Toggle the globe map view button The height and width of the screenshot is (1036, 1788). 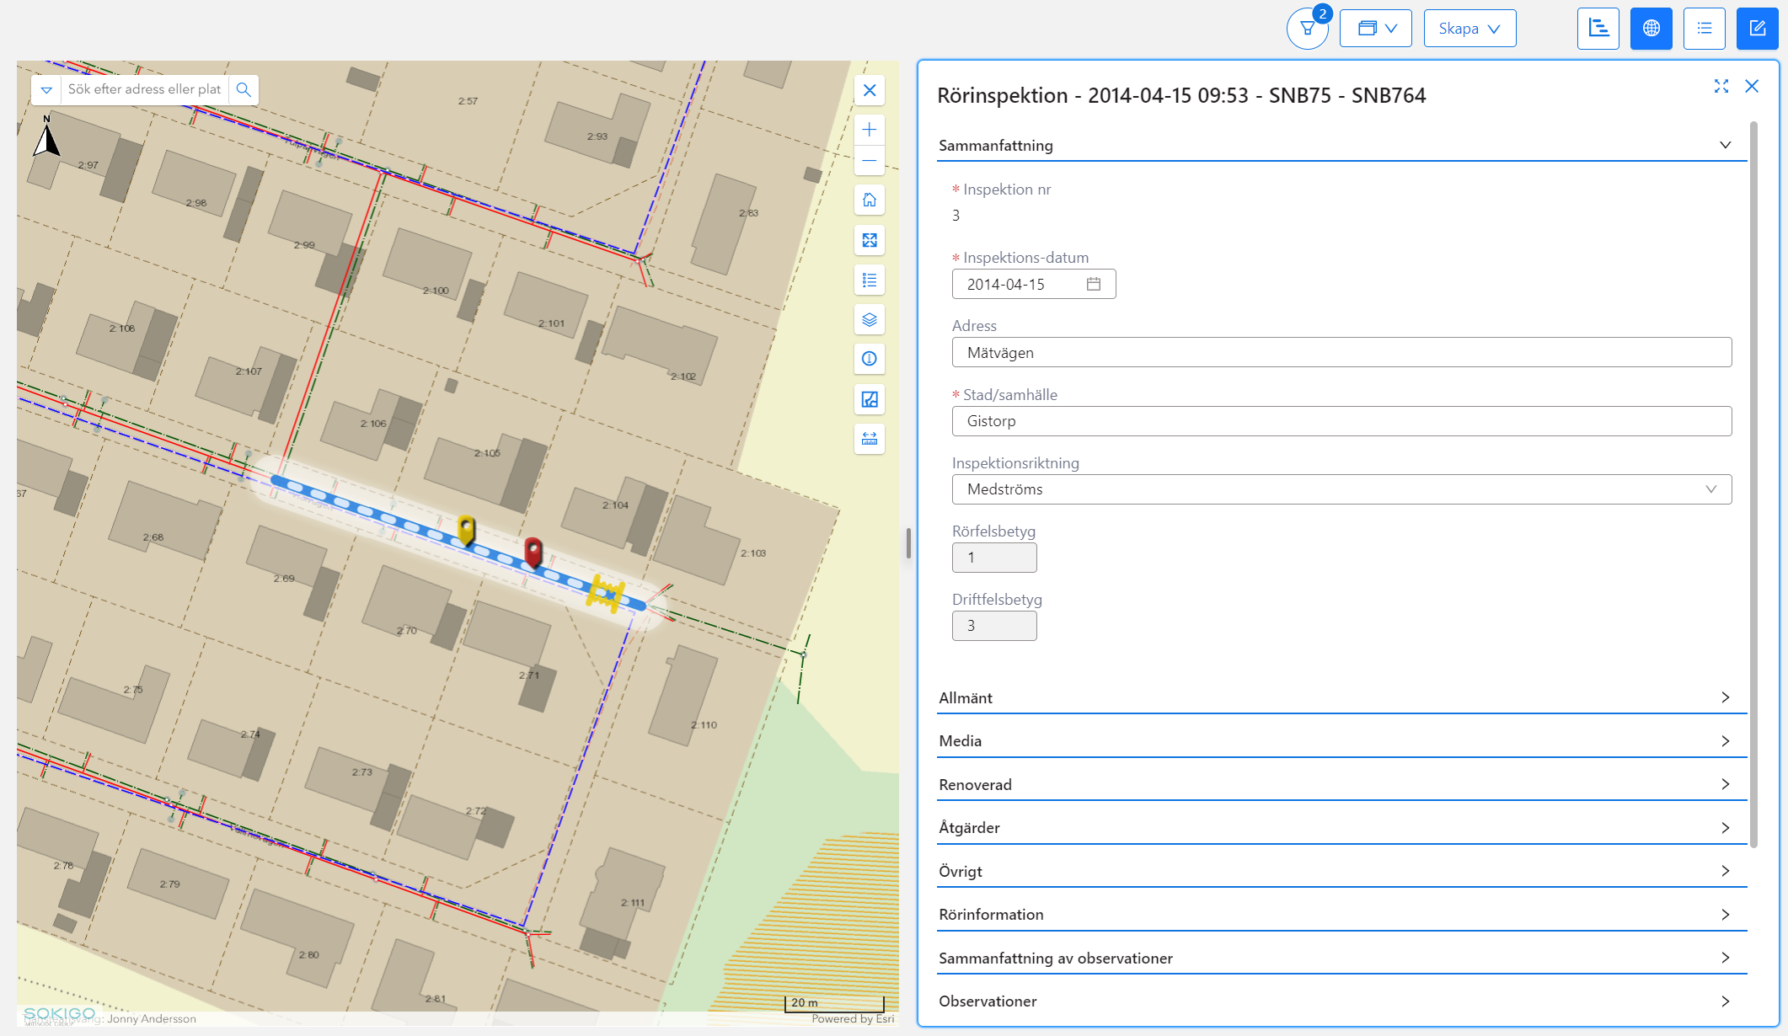(x=1651, y=29)
